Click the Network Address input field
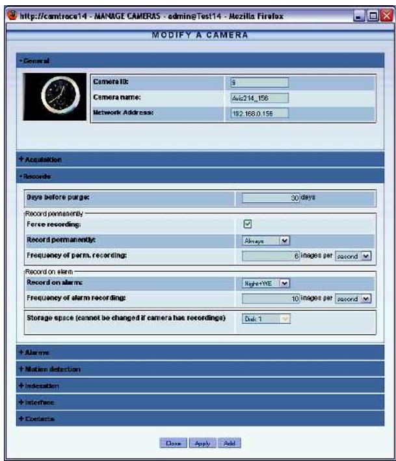Image resolution: width=396 pixels, height=461 pixels. (x=259, y=113)
